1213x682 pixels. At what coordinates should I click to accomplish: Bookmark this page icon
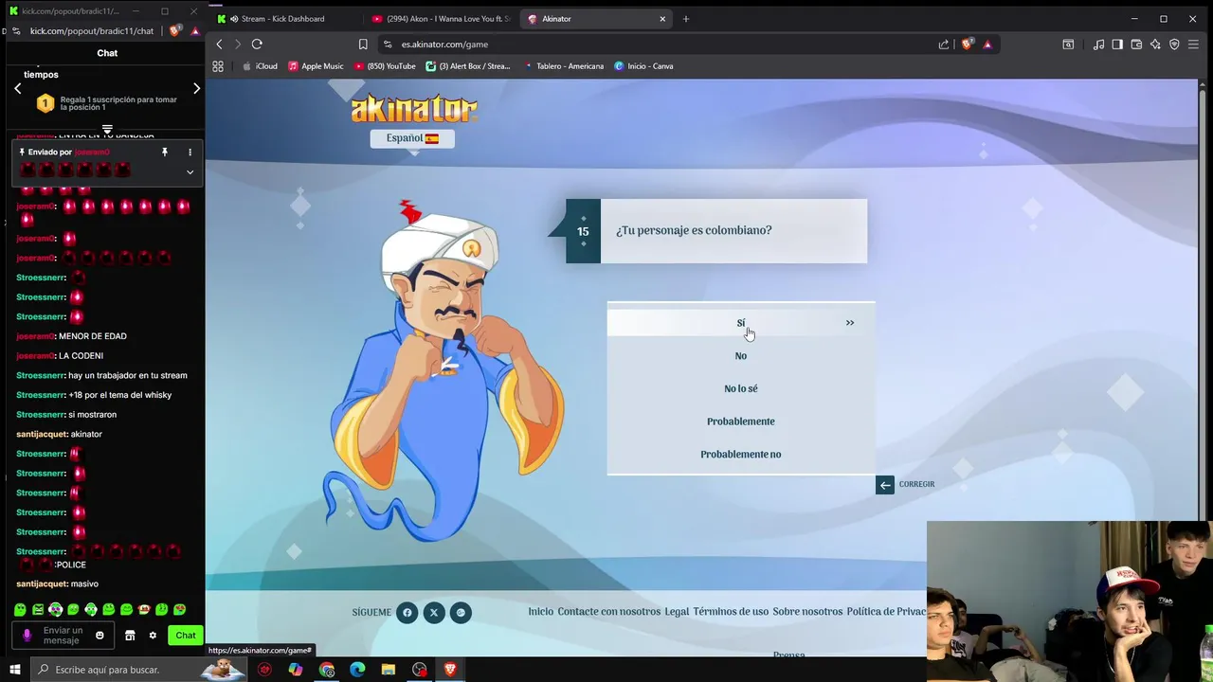coord(363,45)
